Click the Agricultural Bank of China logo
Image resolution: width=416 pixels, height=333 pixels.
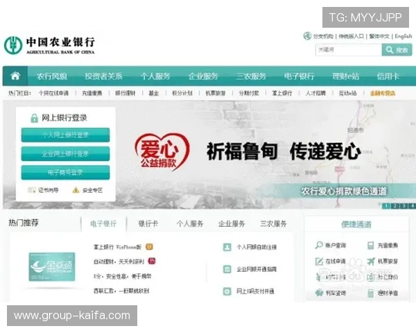pyautogui.click(x=49, y=45)
